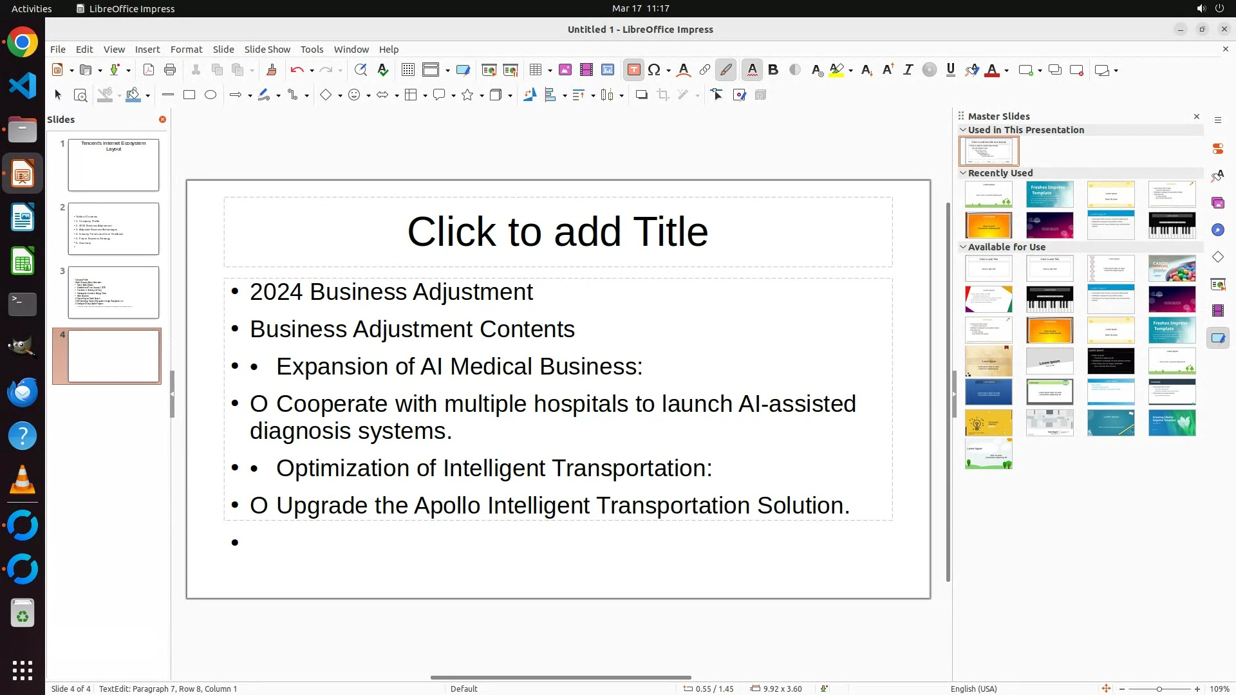Open the font color dropdown arrow
1236x695 pixels.
point(1006,71)
